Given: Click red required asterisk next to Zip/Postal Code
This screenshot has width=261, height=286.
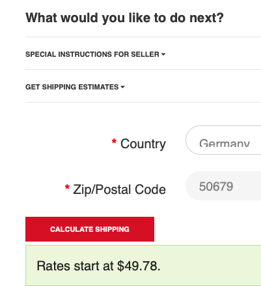Looking at the screenshot, I should (67, 187).
